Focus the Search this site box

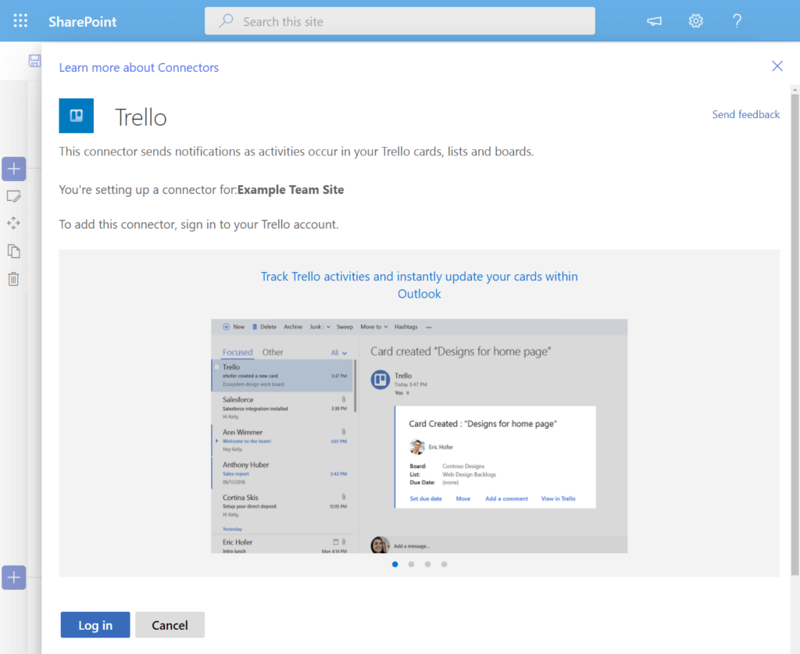click(x=399, y=21)
